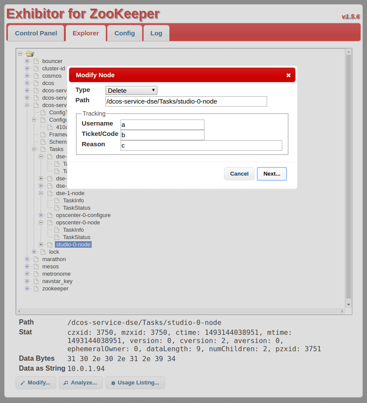Screen dimensions: 367x403
Task: Click into the Reason input field
Action: [x=201, y=145]
